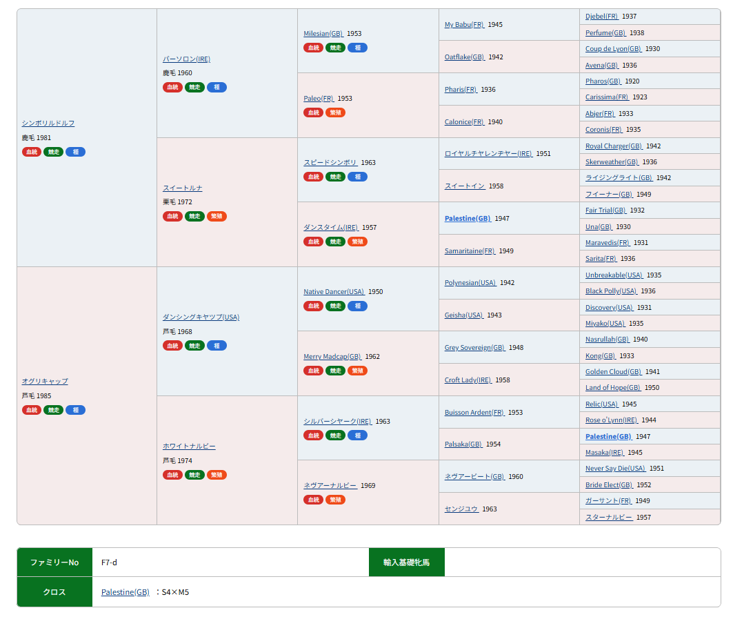Screen dimensions: 753x617
Task: Open the ホワイトナルビー dam link
Action: coord(189,446)
